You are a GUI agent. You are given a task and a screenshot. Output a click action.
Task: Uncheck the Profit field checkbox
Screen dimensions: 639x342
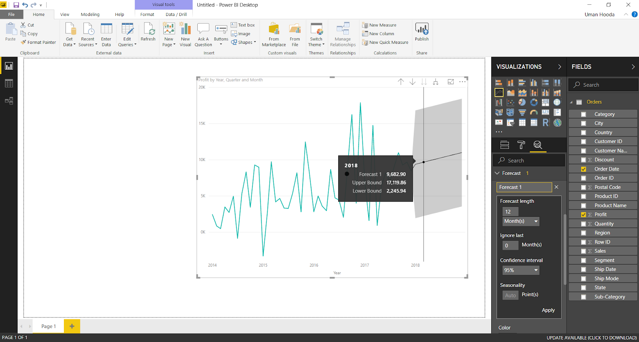click(x=583, y=214)
